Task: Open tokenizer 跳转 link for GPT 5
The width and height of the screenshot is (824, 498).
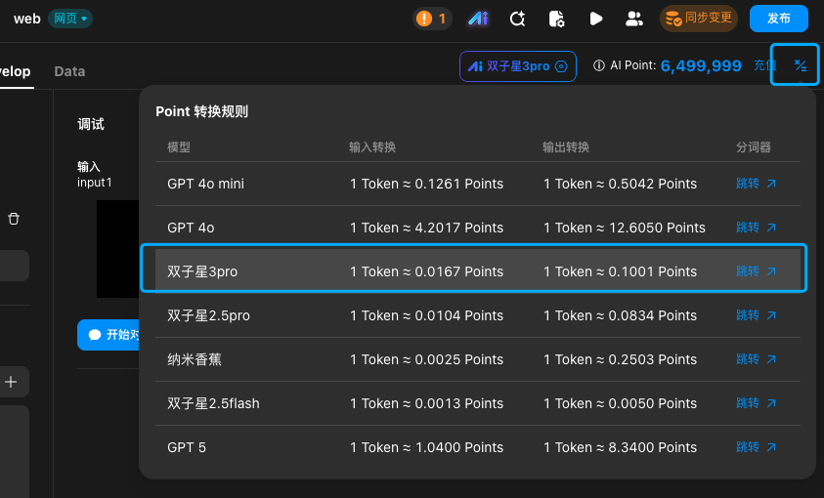Action: click(x=756, y=447)
